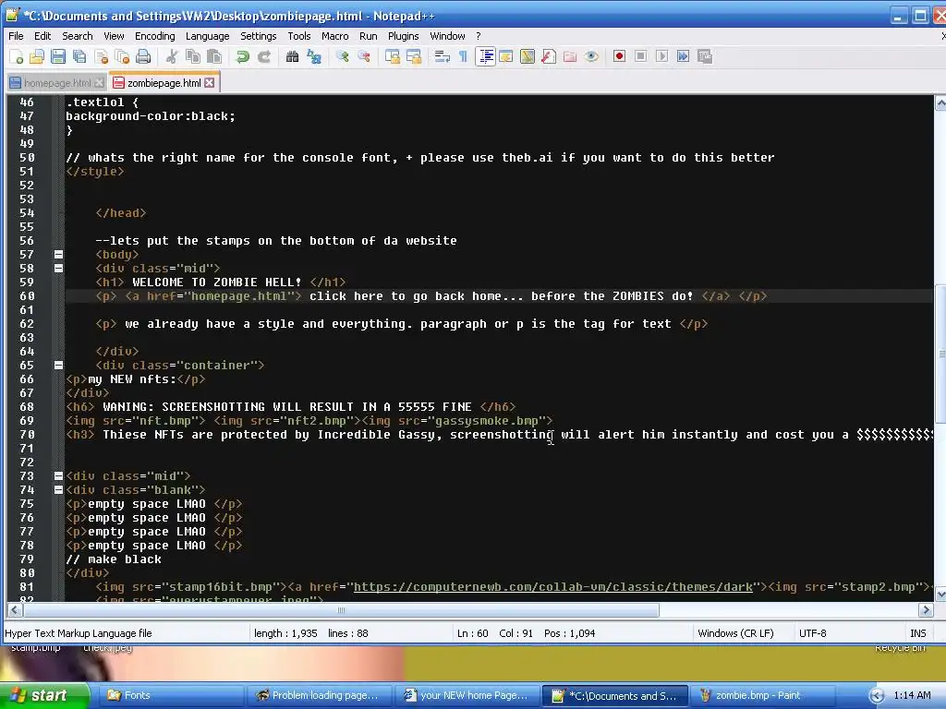Switch to the homepage.html tab
Screen dimensions: 946x709
point(57,83)
